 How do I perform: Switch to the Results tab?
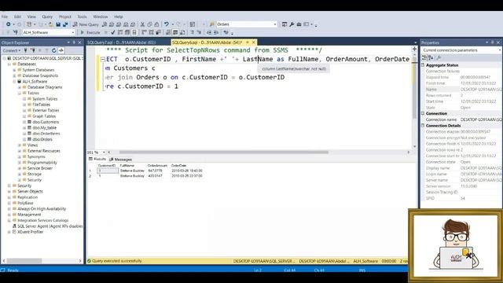pyautogui.click(x=97, y=159)
